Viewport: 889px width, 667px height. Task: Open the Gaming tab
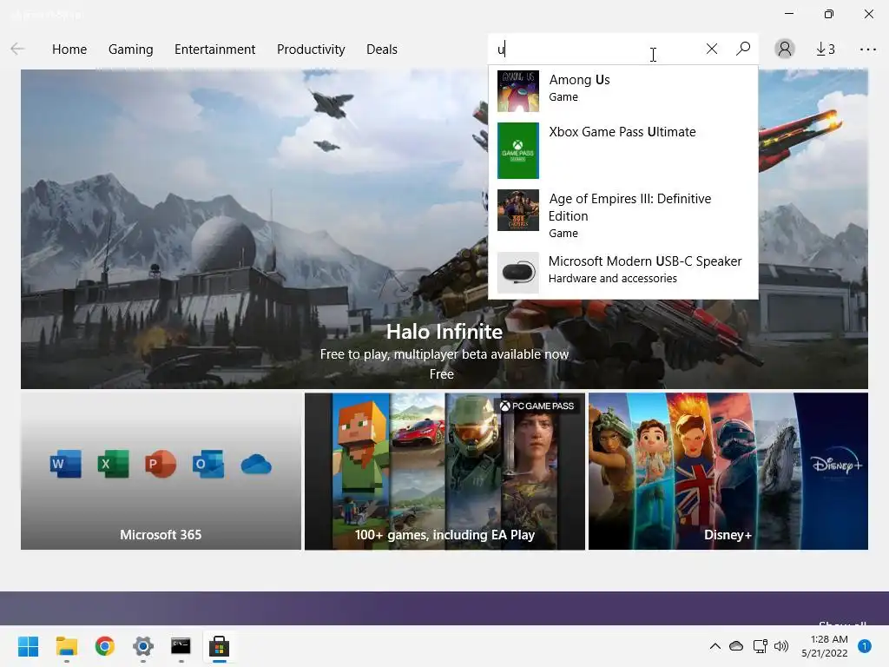coord(130,50)
